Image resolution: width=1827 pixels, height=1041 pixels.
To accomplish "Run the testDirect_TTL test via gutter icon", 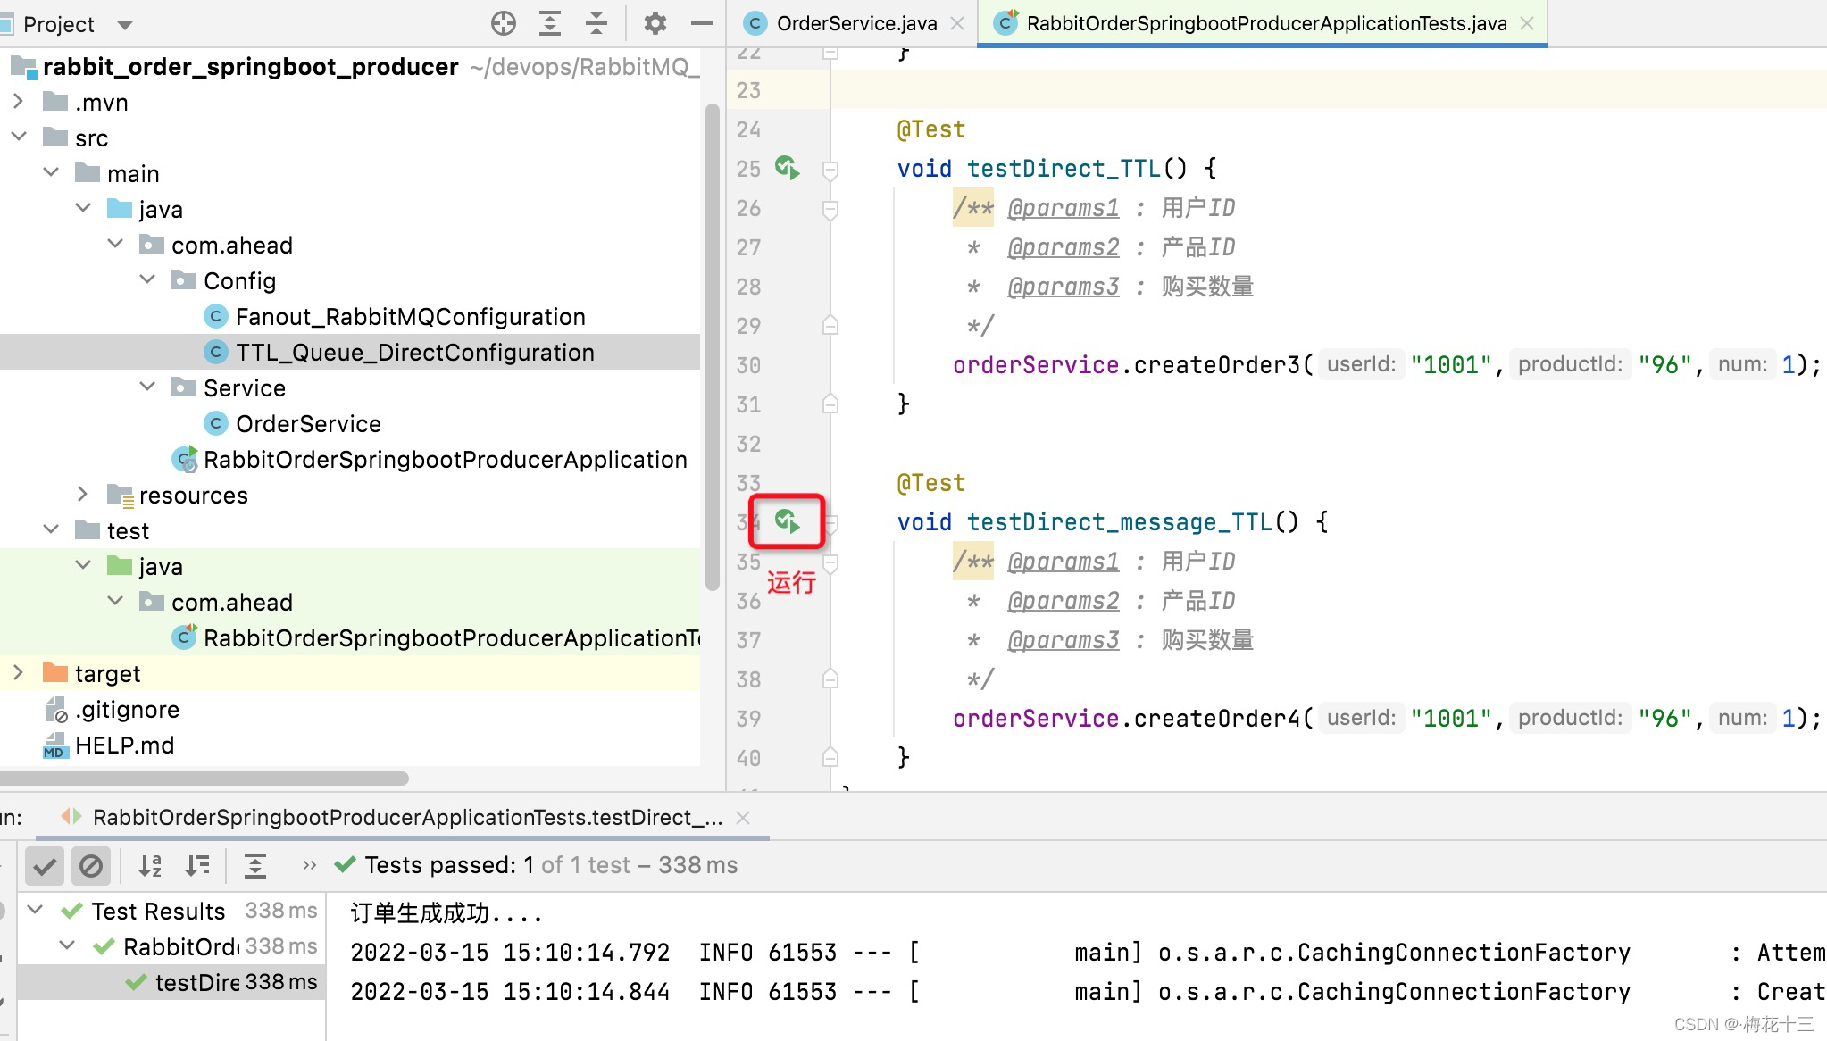I will [x=787, y=168].
